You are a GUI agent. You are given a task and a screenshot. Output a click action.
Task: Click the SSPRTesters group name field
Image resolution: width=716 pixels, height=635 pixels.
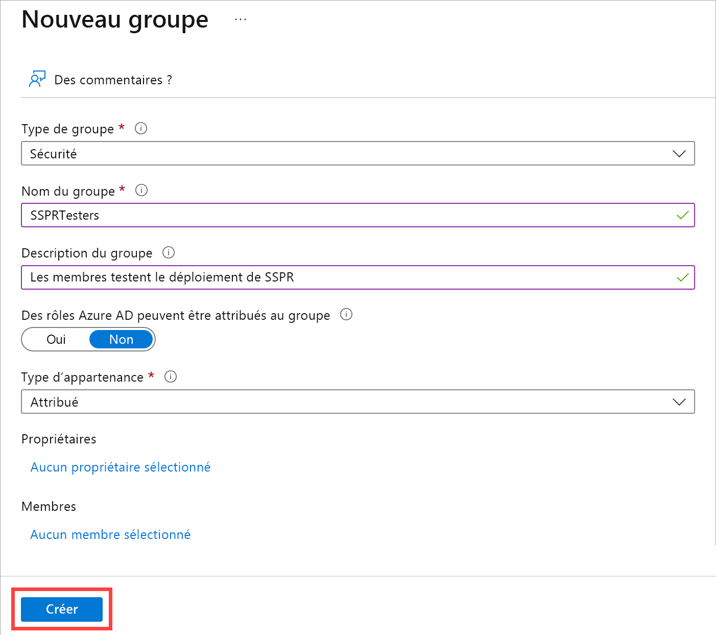pyautogui.click(x=358, y=215)
